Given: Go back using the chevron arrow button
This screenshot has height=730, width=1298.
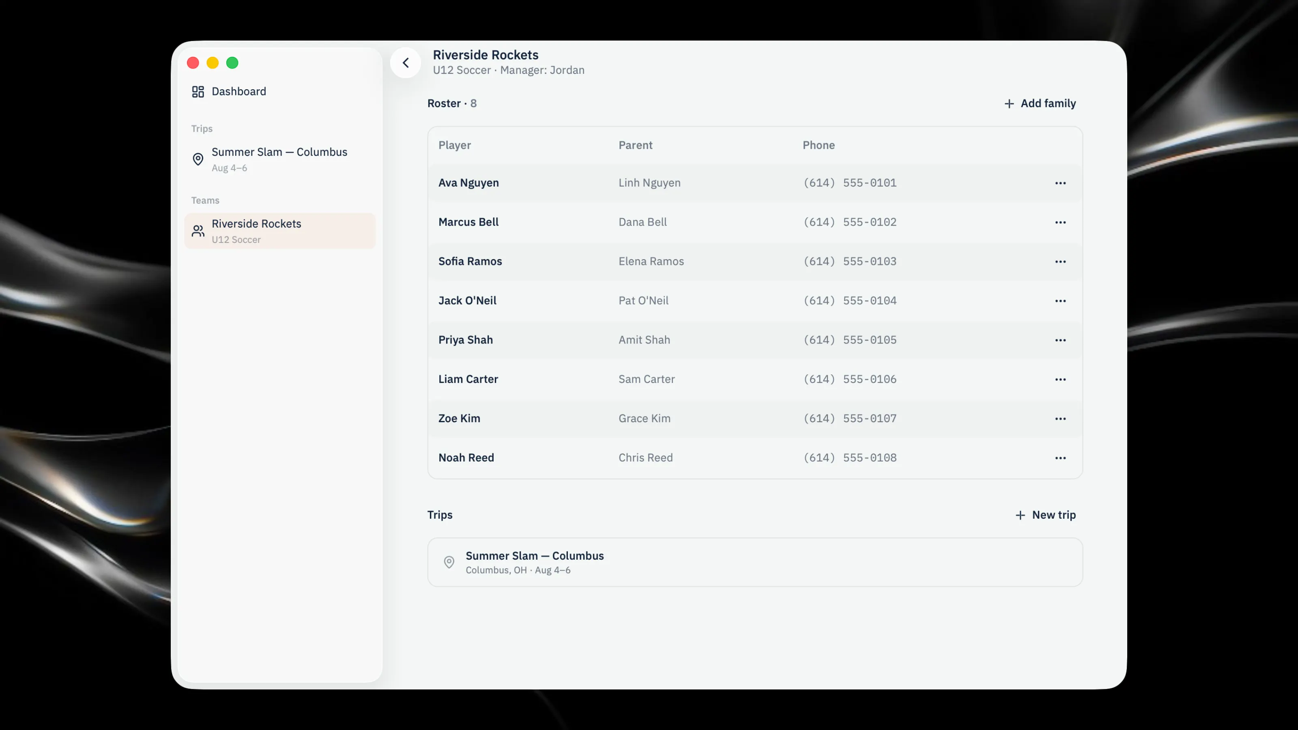Looking at the screenshot, I should [406, 63].
